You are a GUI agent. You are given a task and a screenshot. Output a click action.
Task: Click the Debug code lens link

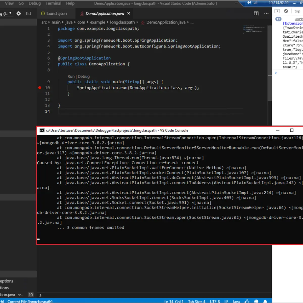click(84, 76)
